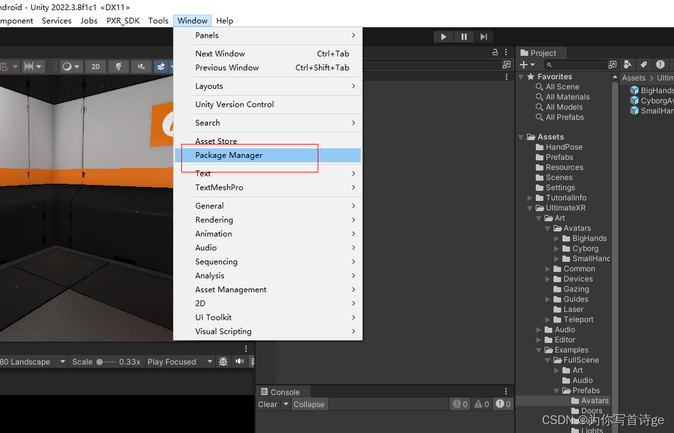Viewport: 674px width, 433px height.
Task: Click the lock icon on the panel
Action: [x=495, y=52]
